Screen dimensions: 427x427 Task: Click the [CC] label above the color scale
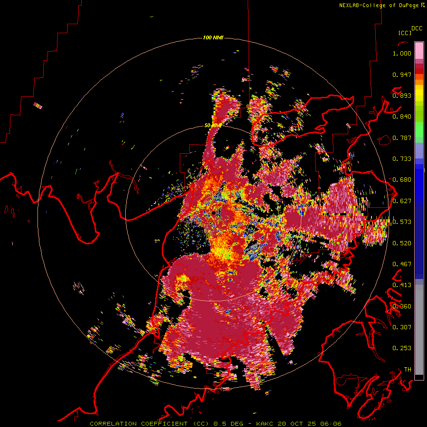(405, 33)
